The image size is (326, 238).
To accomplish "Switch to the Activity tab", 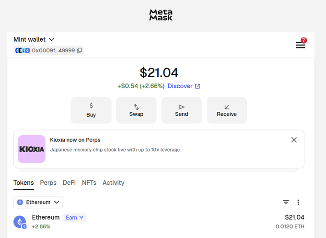I will pyautogui.click(x=113, y=183).
